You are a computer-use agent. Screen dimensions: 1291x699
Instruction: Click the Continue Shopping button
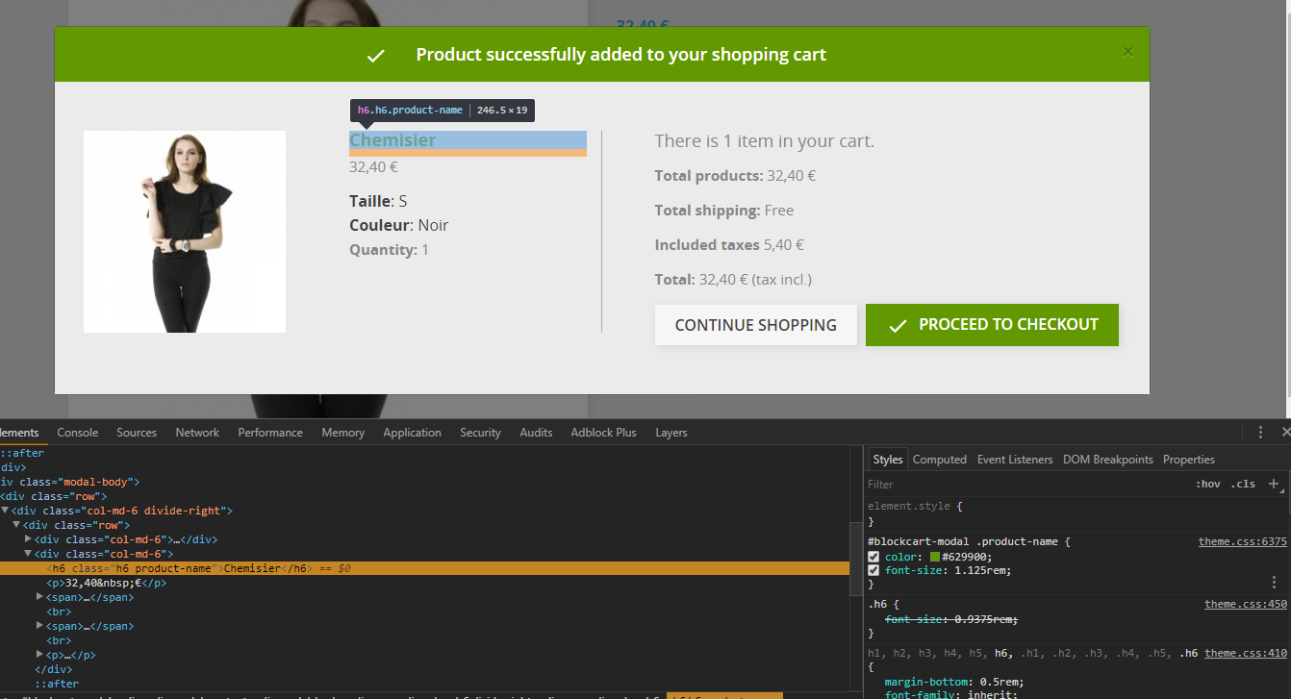[x=756, y=325]
